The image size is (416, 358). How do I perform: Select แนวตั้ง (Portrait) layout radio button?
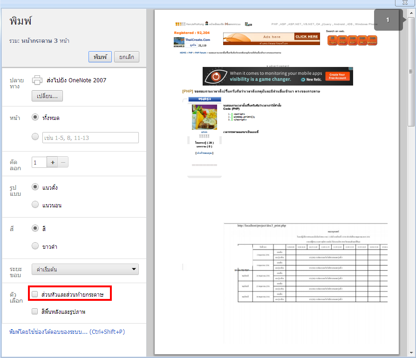tap(35, 187)
